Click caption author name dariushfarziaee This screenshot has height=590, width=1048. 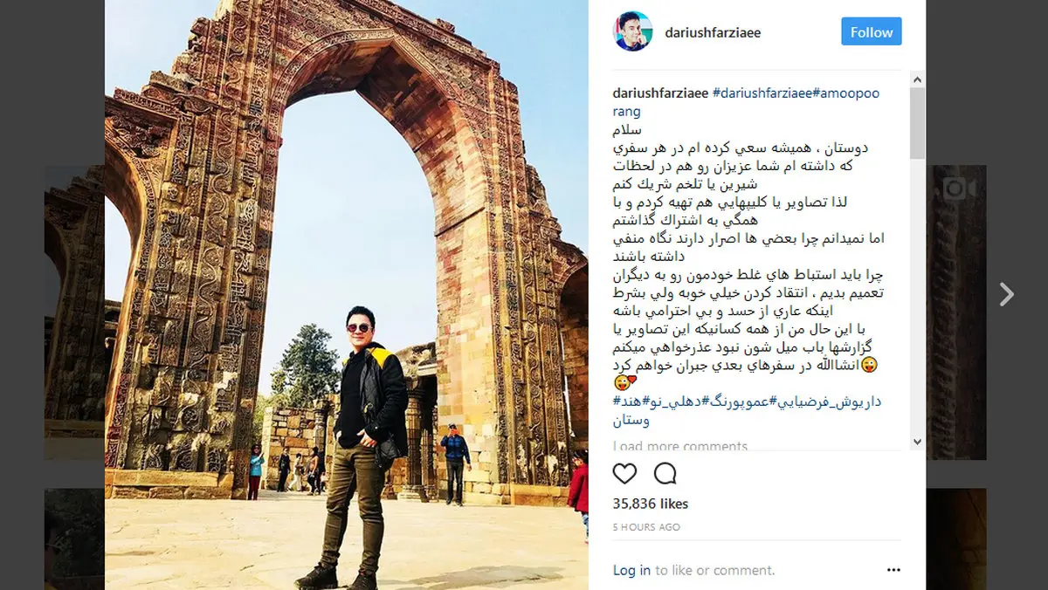tap(661, 93)
